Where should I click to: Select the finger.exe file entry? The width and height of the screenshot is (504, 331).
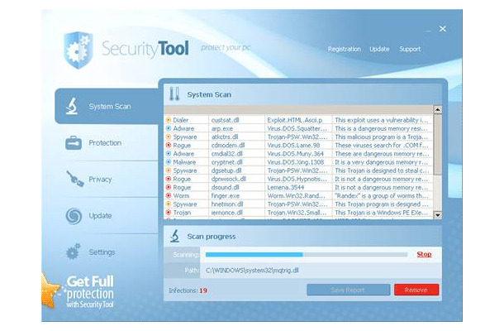point(226,195)
